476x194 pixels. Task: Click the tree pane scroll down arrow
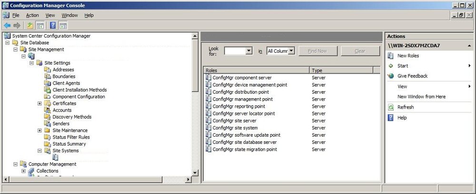[x=195, y=173]
